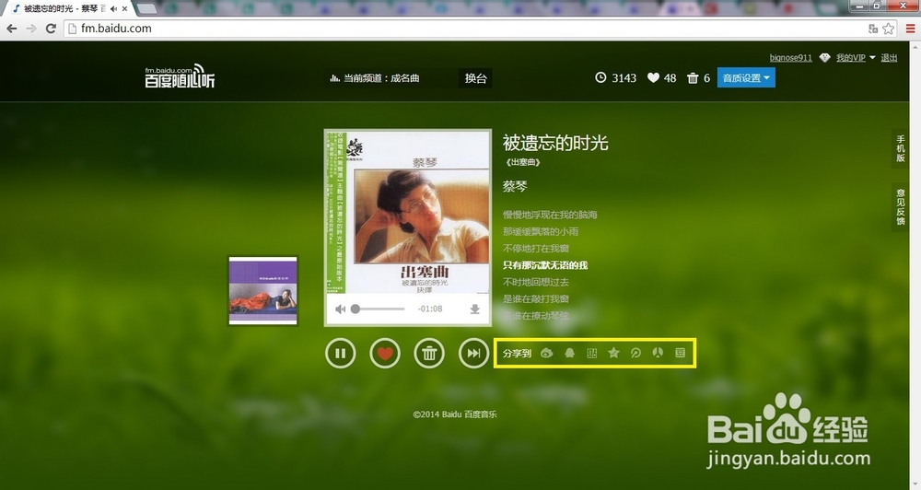Click the 百度随心听 logo
Viewport: 921px width, 490px height.
[x=180, y=76]
